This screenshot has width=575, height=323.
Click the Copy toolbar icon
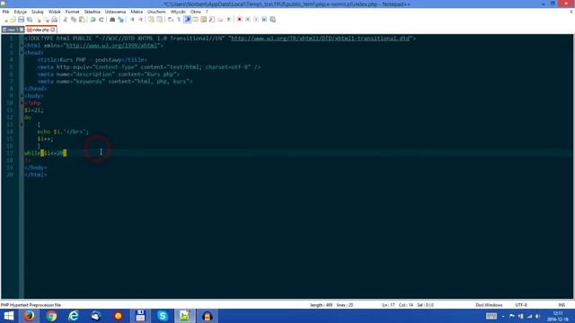[74, 20]
